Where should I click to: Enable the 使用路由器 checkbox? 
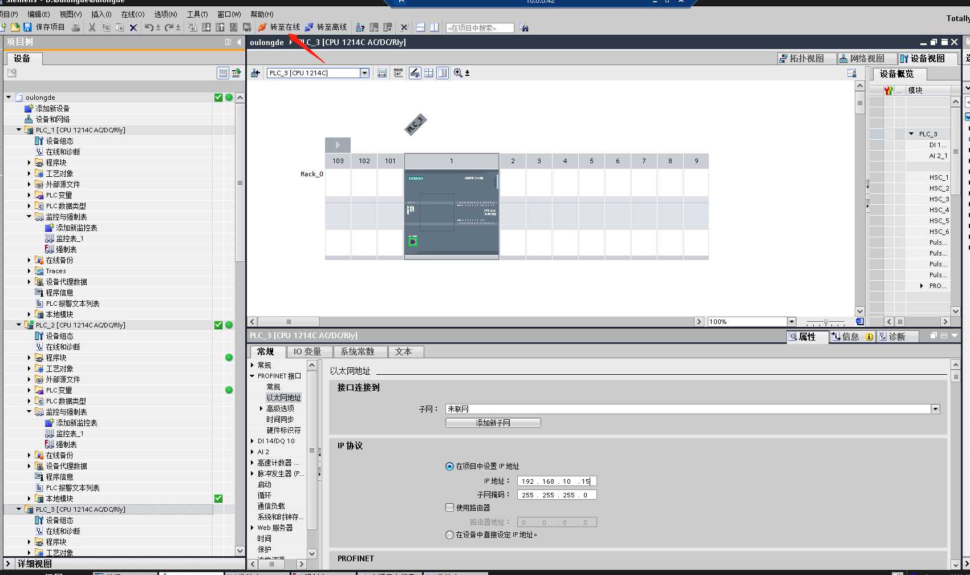pos(450,507)
